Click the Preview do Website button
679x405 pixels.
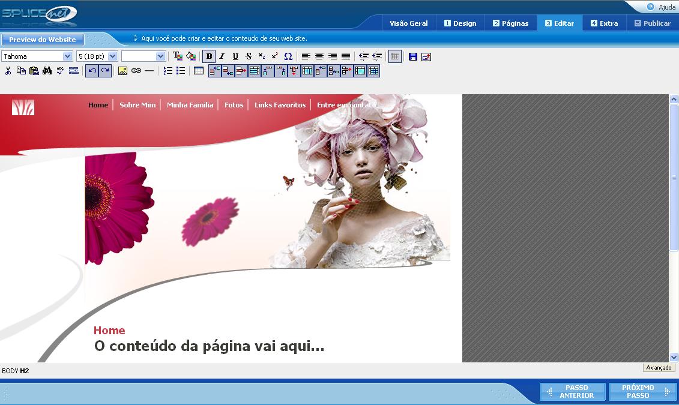[43, 40]
